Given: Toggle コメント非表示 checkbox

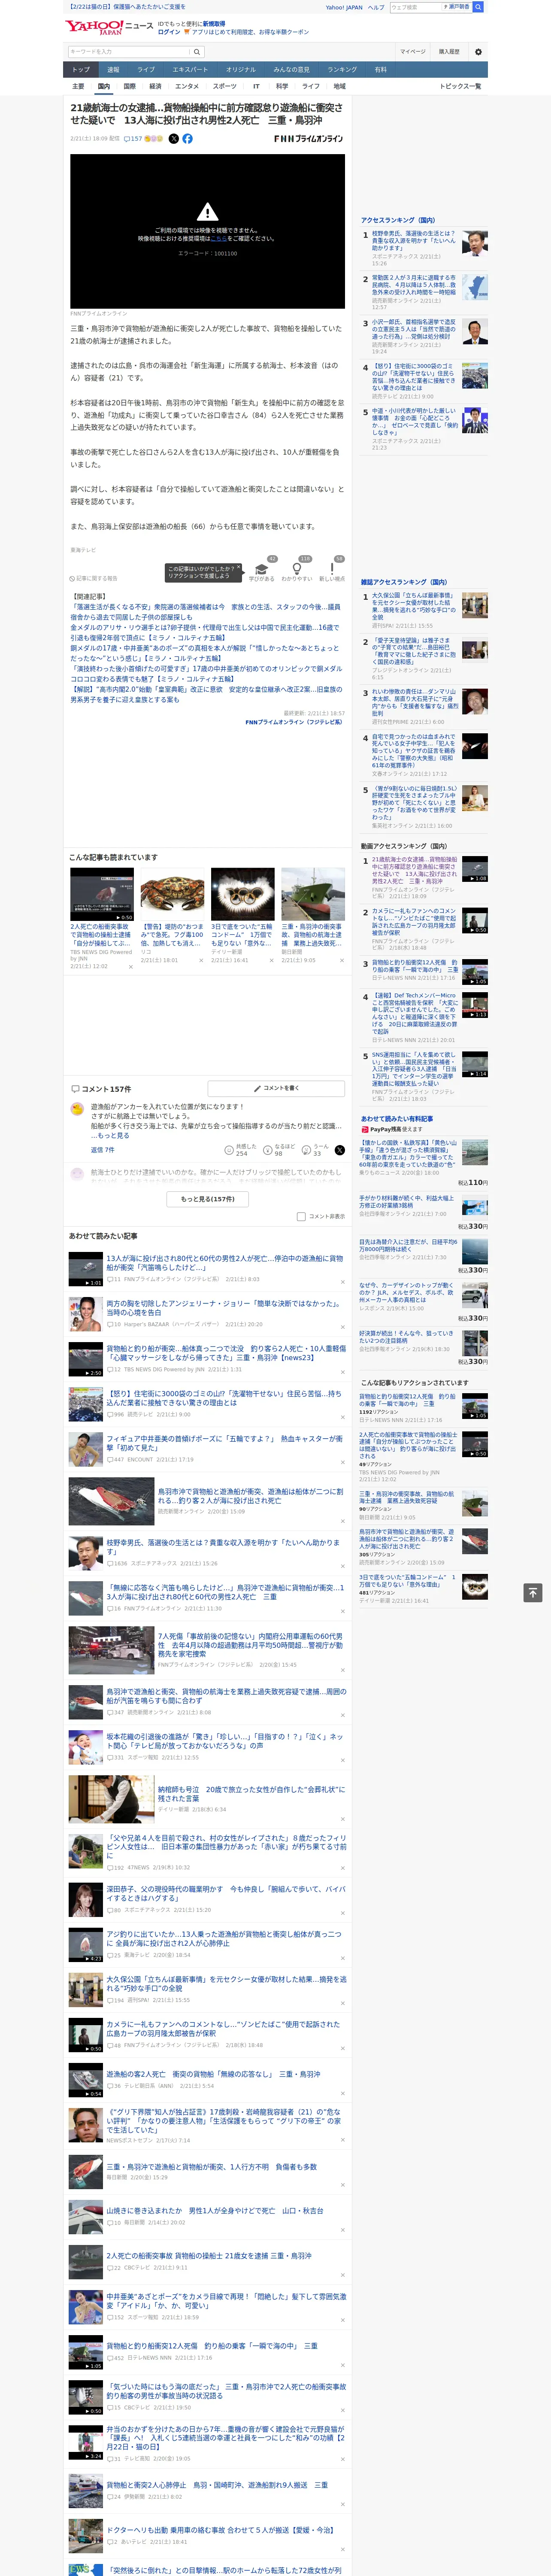Looking at the screenshot, I should [301, 1217].
